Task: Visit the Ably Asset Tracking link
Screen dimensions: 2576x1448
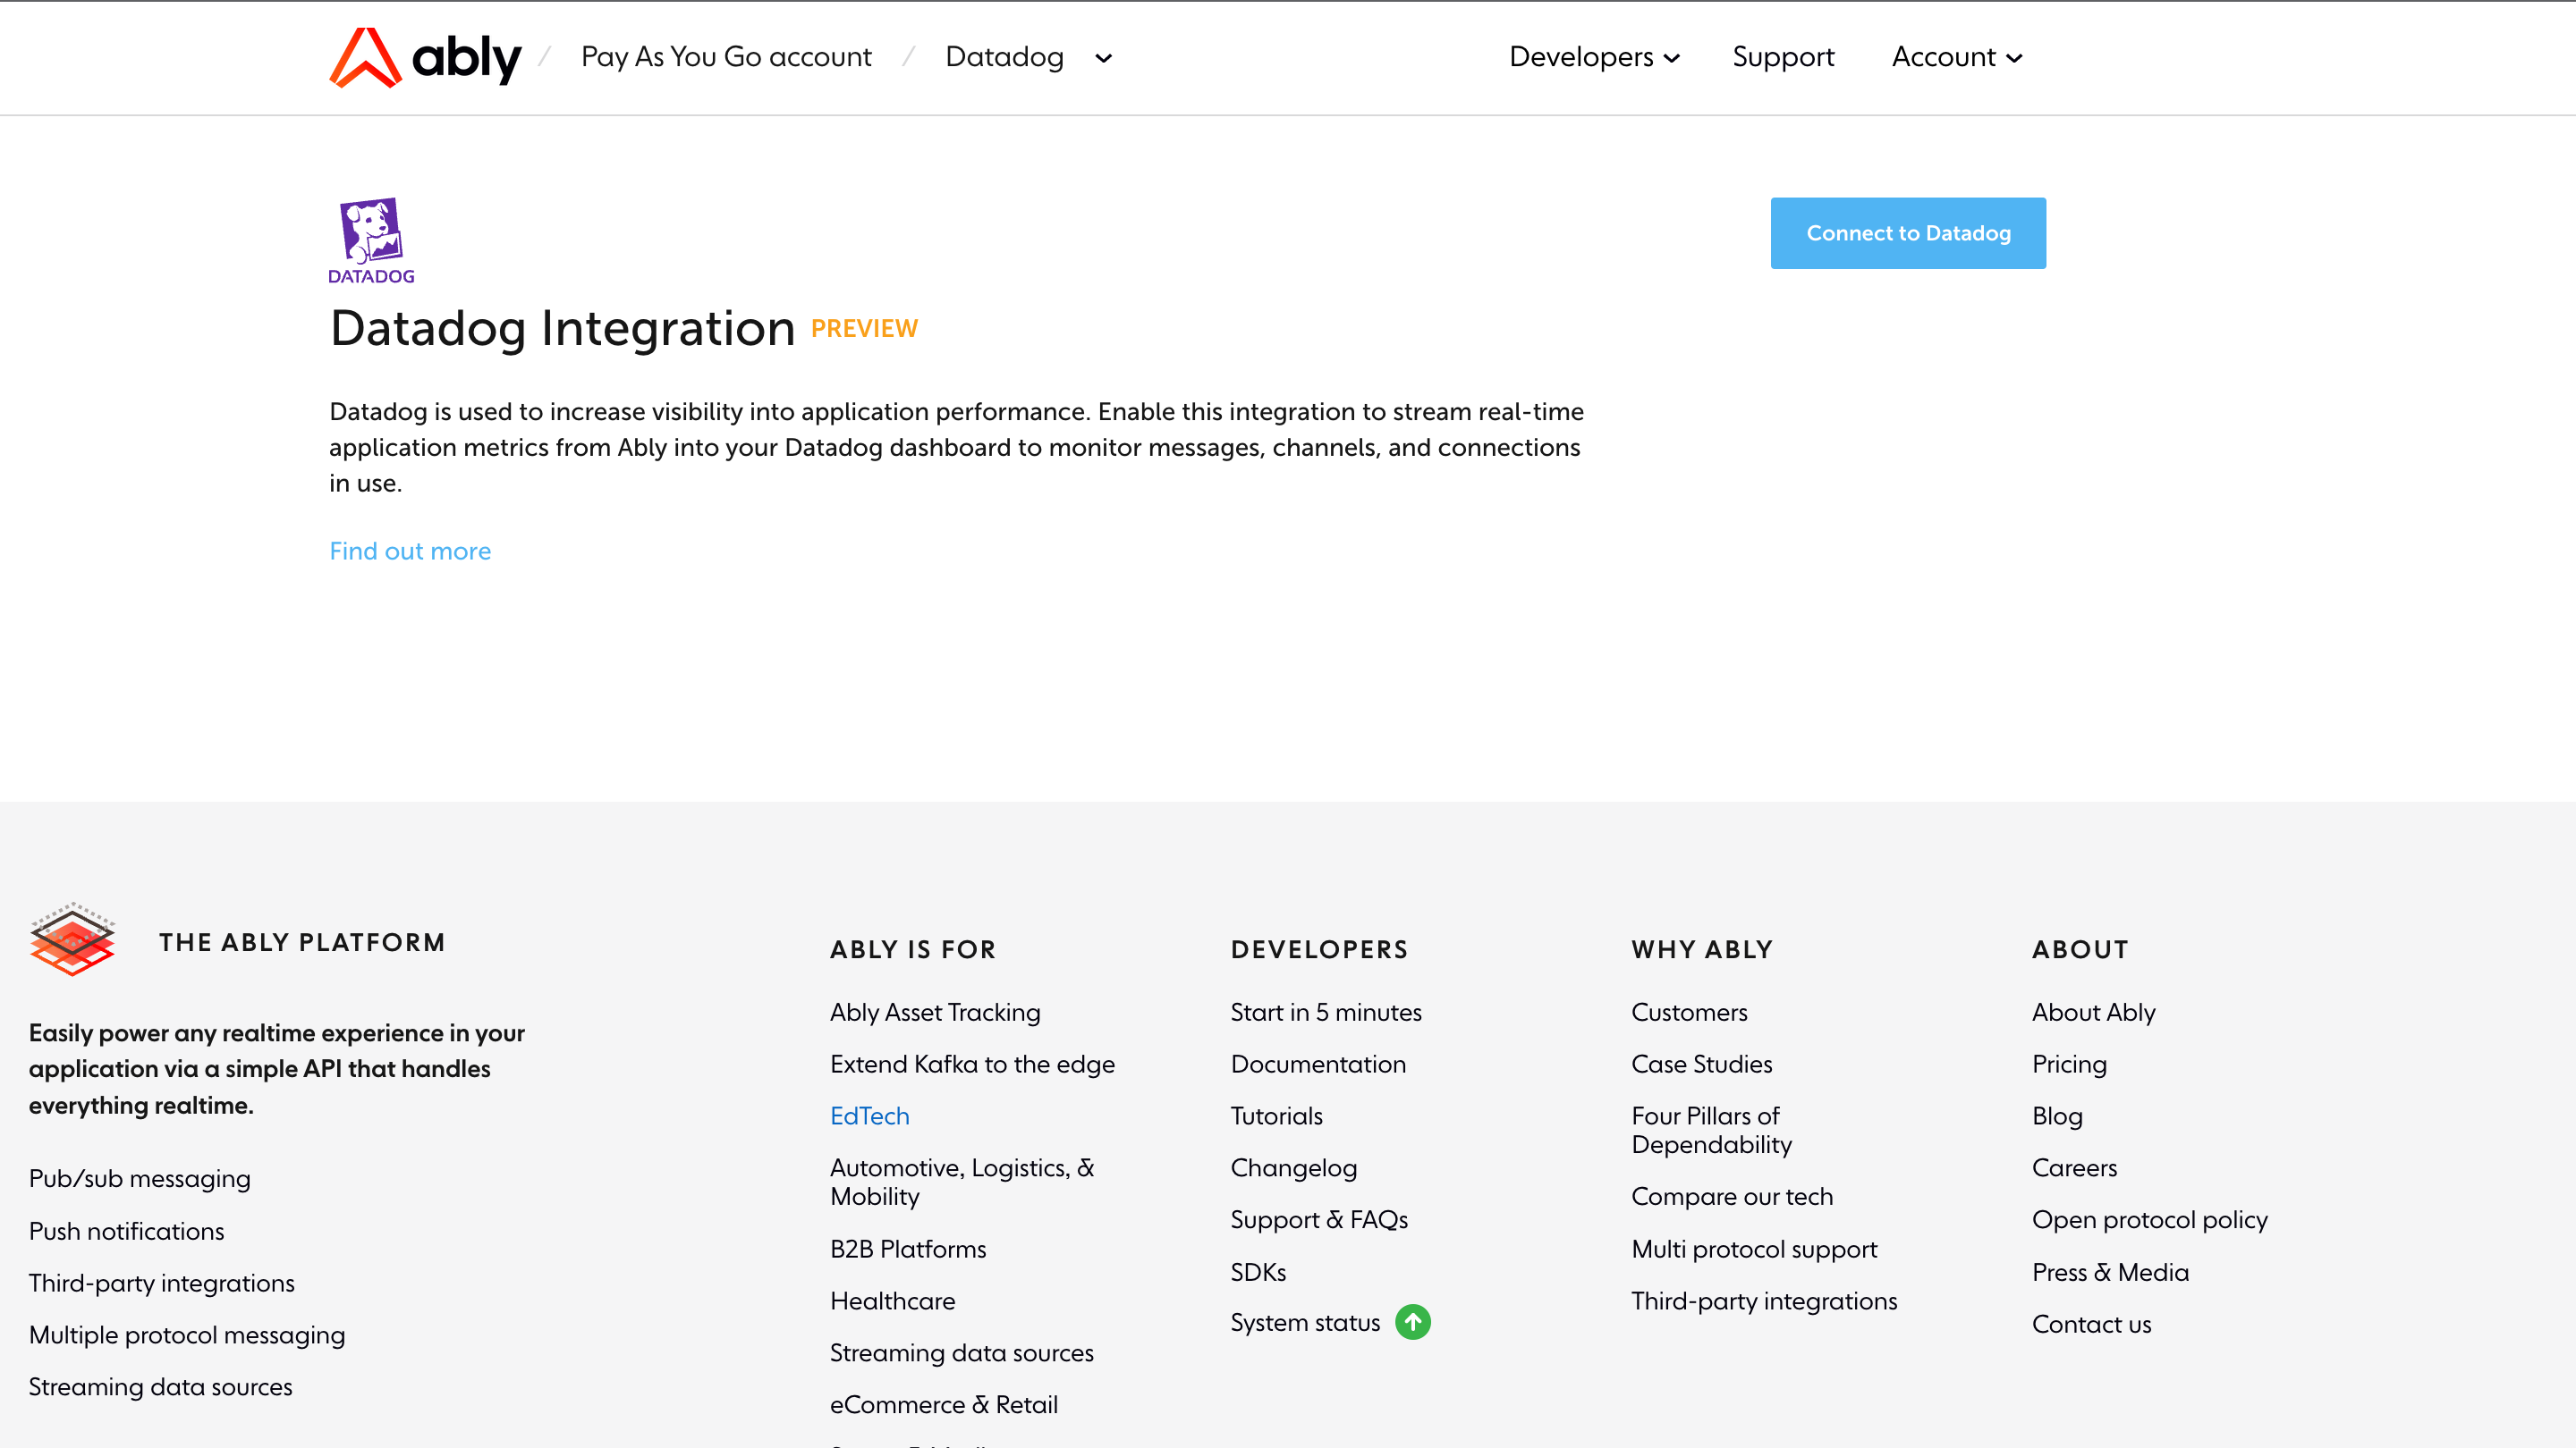Action: (x=934, y=1011)
